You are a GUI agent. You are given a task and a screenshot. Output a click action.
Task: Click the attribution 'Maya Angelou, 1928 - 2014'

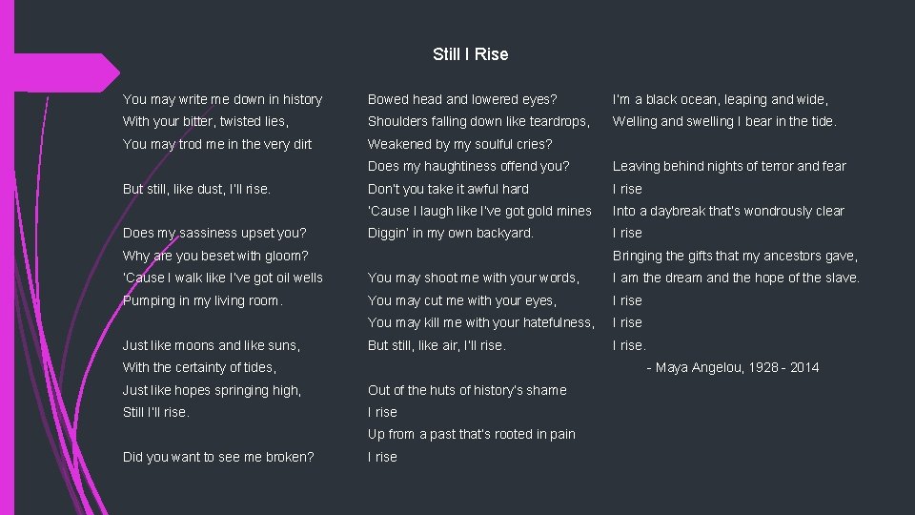[x=733, y=367]
